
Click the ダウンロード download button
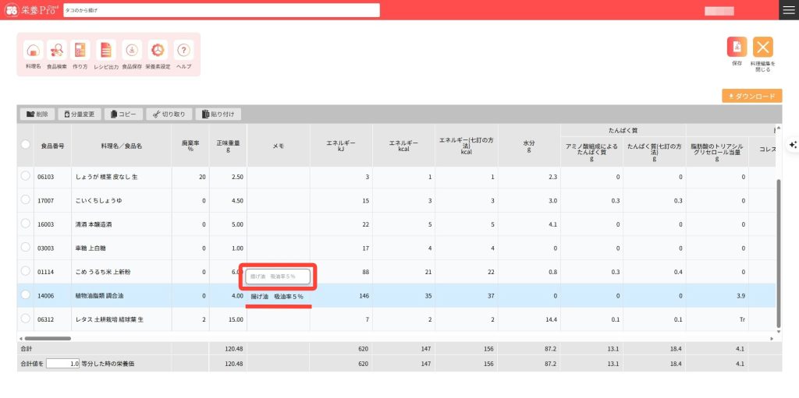[751, 96]
